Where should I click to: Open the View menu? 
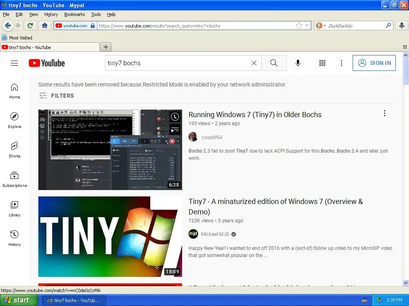coord(34,14)
